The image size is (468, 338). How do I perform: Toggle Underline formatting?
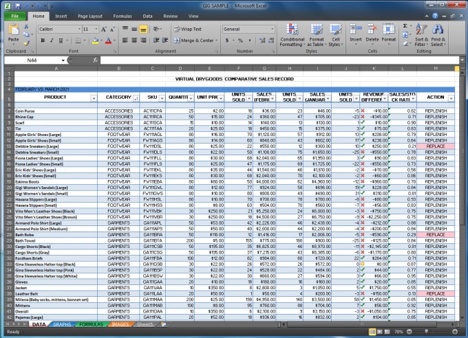pyautogui.click(x=61, y=41)
